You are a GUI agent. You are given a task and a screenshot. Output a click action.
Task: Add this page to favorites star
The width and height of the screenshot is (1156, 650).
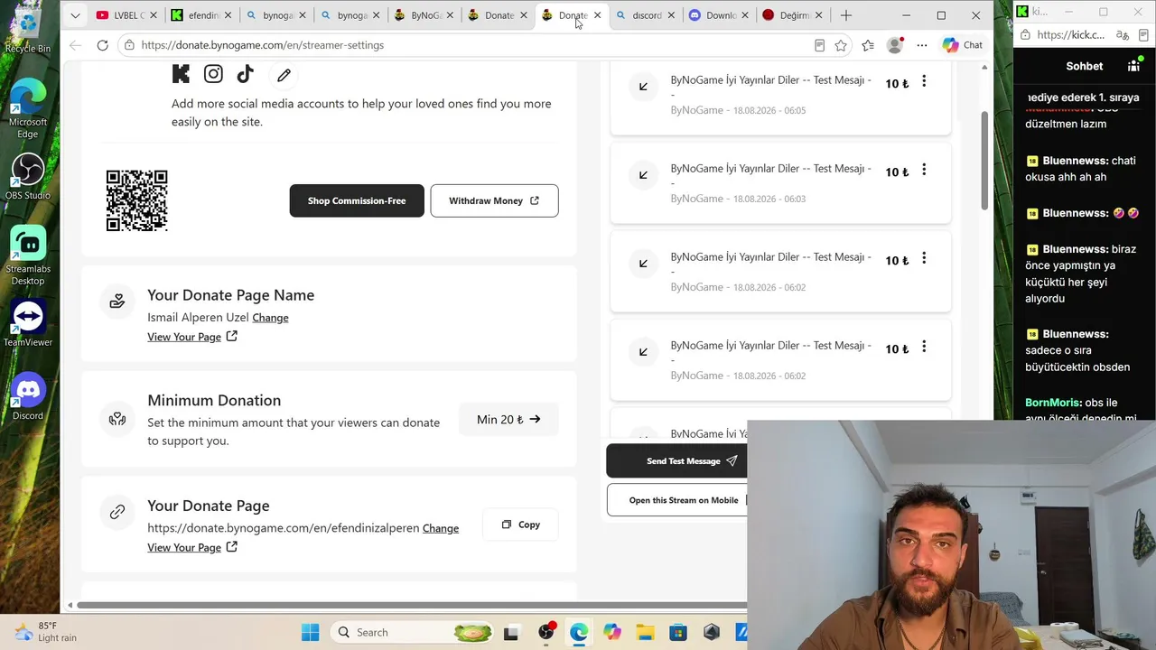(x=841, y=45)
